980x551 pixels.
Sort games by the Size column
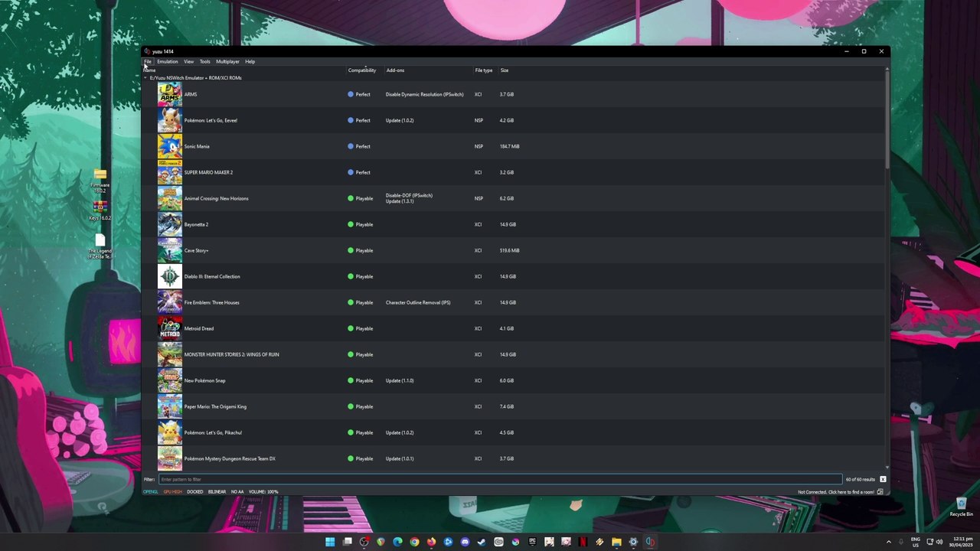(505, 70)
